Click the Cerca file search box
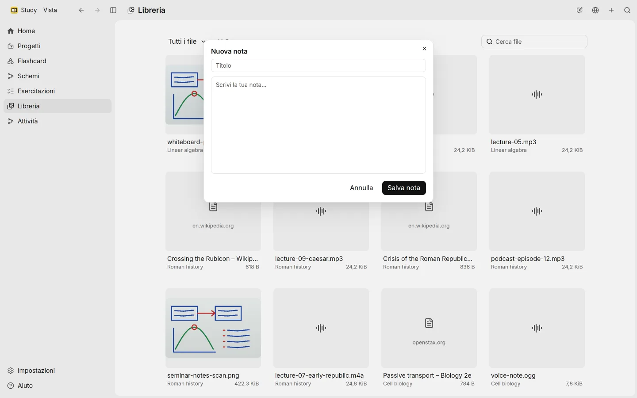 (534, 42)
